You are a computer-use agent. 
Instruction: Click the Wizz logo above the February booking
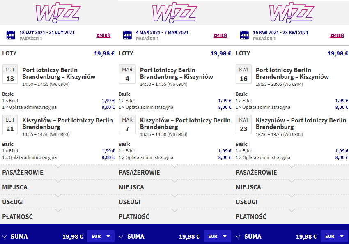click(x=58, y=13)
